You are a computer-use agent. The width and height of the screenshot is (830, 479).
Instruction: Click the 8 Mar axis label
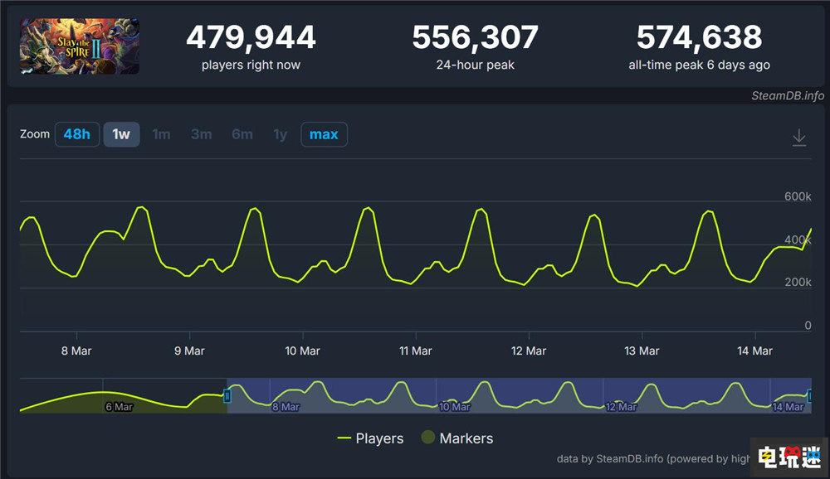tap(76, 351)
